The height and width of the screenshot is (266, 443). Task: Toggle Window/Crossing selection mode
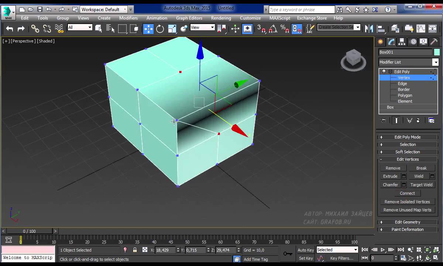(x=134, y=28)
